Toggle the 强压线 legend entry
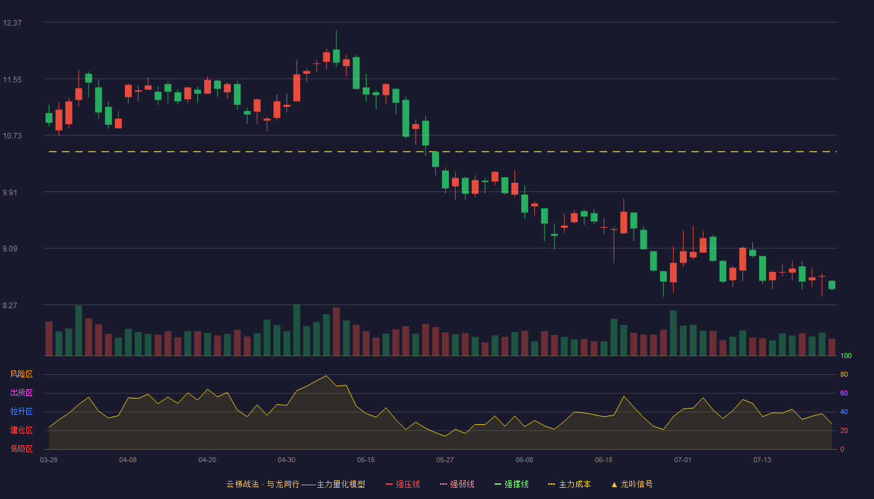 click(403, 484)
